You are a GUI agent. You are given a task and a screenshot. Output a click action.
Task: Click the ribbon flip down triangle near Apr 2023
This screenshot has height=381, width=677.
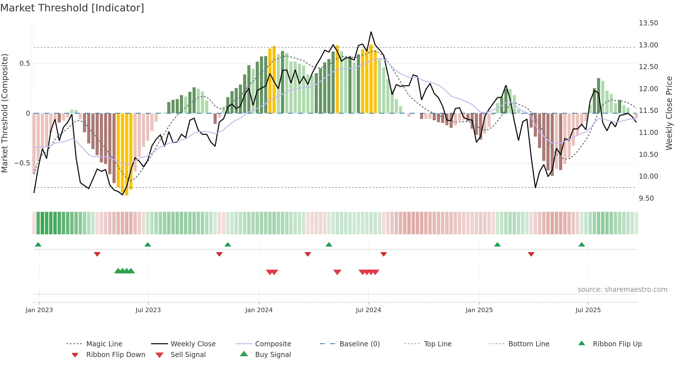click(97, 254)
